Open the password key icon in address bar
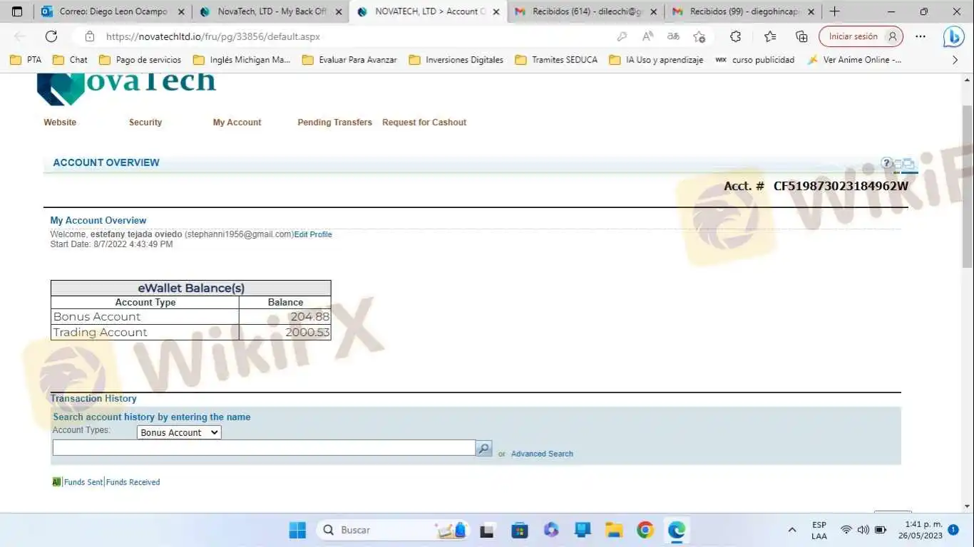Screen dimensions: 974x547 click(x=622, y=36)
